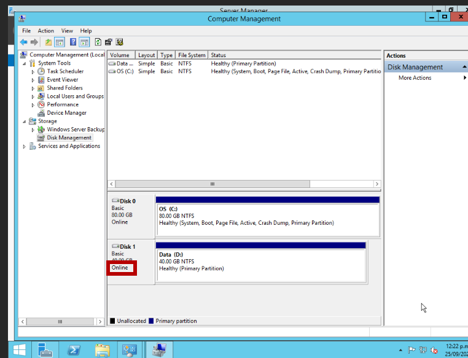
Task: Click the last toolbar icon with yellow stars
Action: pos(120,42)
